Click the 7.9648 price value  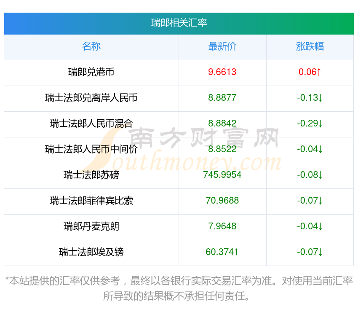click(222, 226)
